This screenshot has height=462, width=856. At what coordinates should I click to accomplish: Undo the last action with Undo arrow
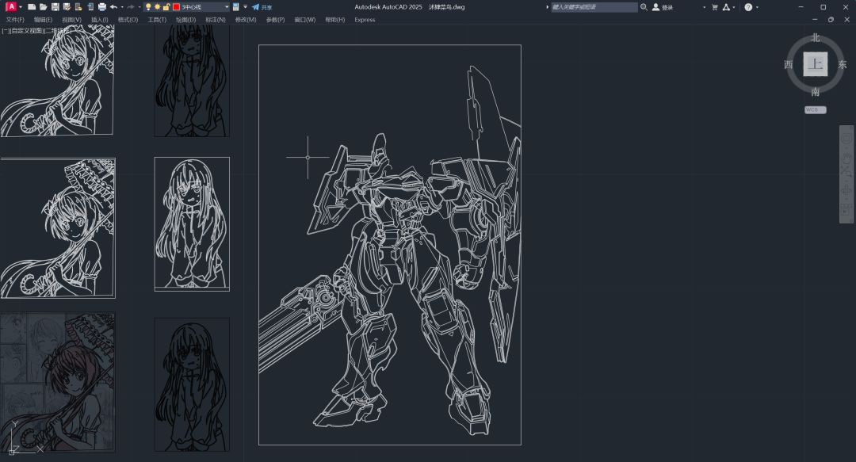pyautogui.click(x=114, y=7)
